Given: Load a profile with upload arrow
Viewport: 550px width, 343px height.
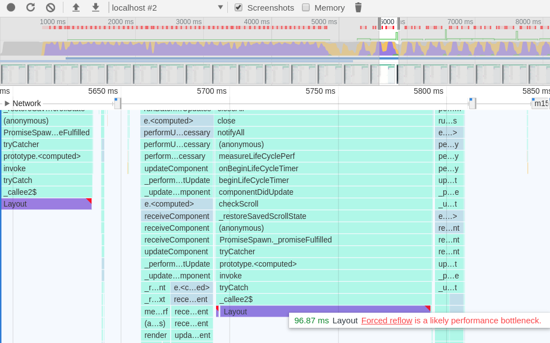Looking at the screenshot, I should click(x=76, y=7).
